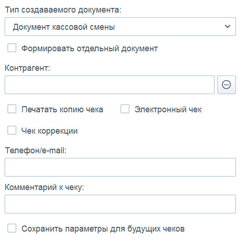
Task: Click the 'Формировать отдельный документ' label text
Action: click(90, 48)
